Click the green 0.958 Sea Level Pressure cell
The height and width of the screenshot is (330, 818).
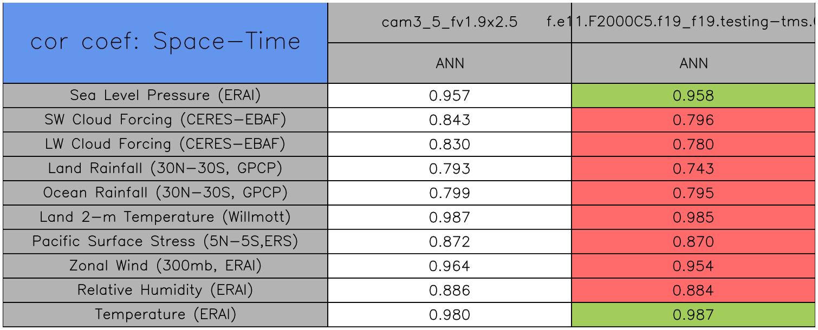coord(693,96)
